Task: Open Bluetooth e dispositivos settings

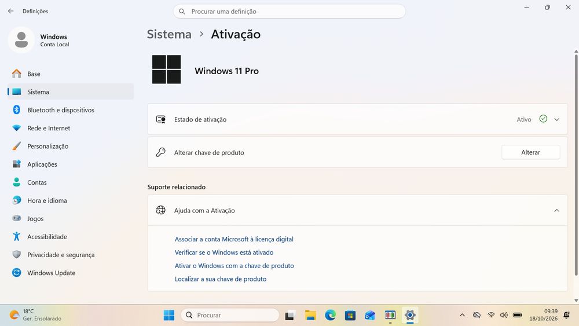Action: tap(71, 109)
